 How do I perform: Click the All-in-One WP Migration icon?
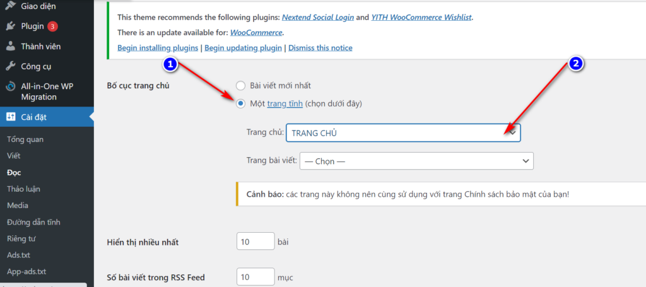tap(11, 87)
